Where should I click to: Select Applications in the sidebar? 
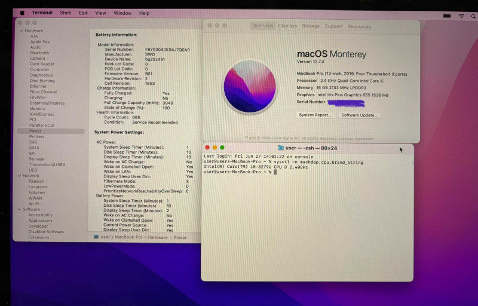40,221
